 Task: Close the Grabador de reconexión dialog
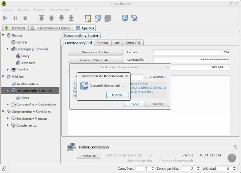coord(167,67)
